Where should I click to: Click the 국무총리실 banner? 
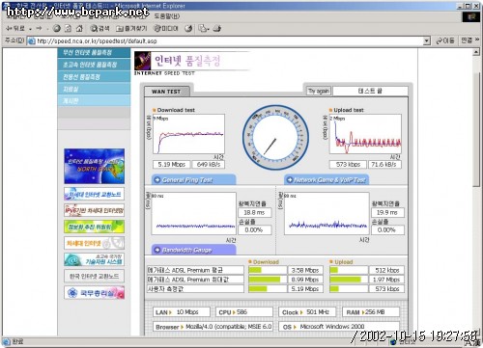tap(94, 293)
